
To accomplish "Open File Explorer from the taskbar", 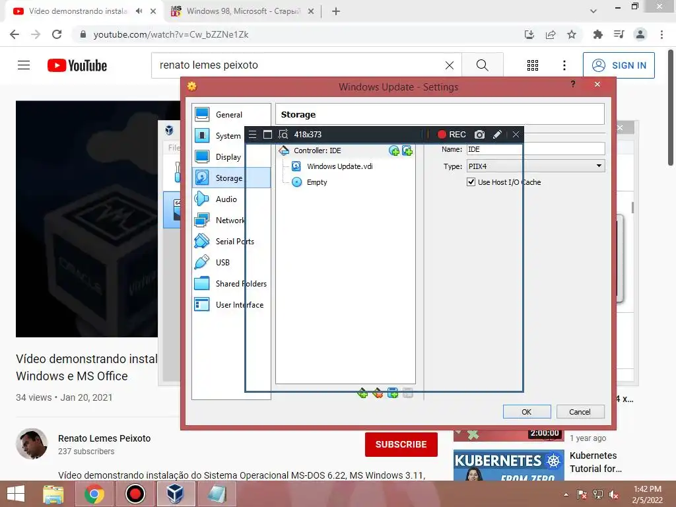I will 53,494.
